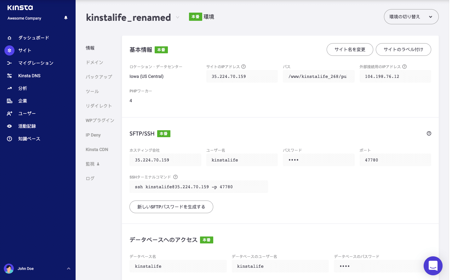The width and height of the screenshot is (452, 280).
Task: Click the マイグレーション arrow icon
Action: tap(9, 63)
